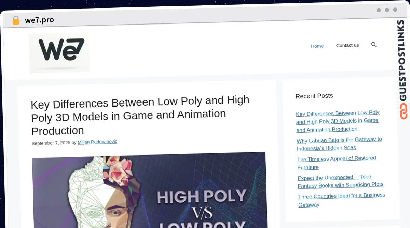Click the middle gray window dot

tap(387, 10)
